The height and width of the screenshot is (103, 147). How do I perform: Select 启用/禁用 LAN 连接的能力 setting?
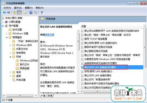pyautogui.click(x=97, y=71)
